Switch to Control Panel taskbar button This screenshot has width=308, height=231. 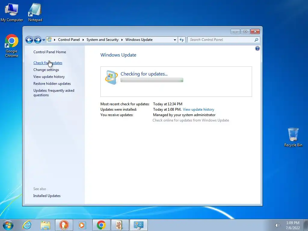coord(138,225)
